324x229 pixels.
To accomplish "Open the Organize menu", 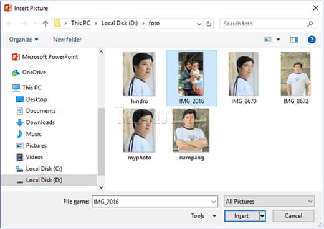I will 24,40.
